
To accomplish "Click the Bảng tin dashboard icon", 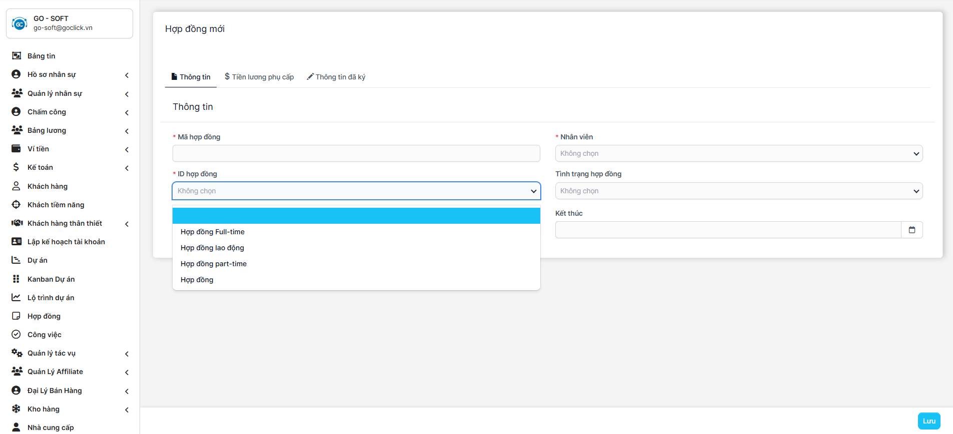I will pyautogui.click(x=17, y=56).
